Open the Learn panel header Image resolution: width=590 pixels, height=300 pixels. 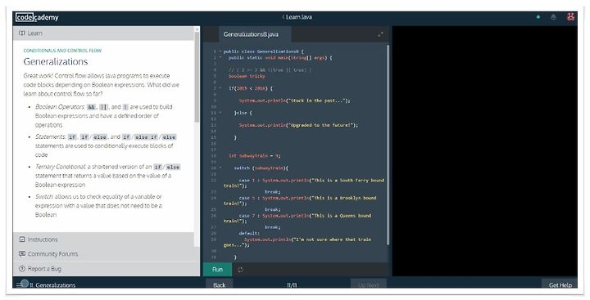tap(103, 34)
